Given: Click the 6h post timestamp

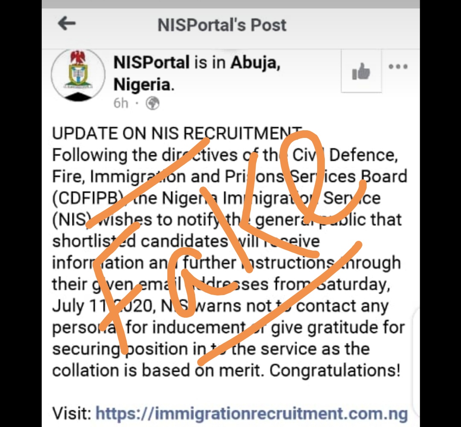Looking at the screenshot, I should tap(121, 103).
